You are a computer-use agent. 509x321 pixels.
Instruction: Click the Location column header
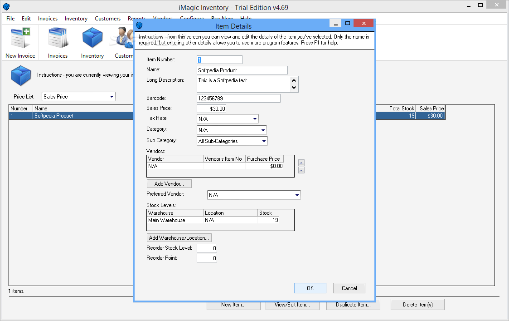click(231, 213)
